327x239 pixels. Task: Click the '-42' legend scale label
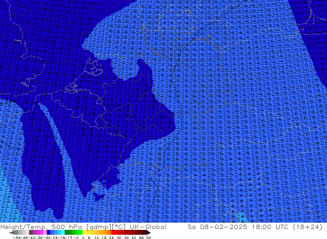click(x=31, y=238)
